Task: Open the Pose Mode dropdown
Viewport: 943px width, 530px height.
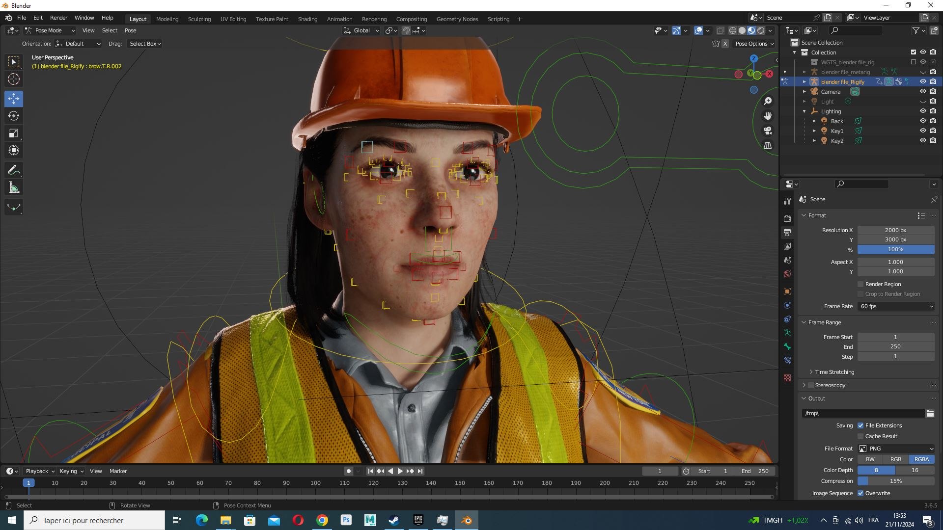Action: tap(50, 30)
